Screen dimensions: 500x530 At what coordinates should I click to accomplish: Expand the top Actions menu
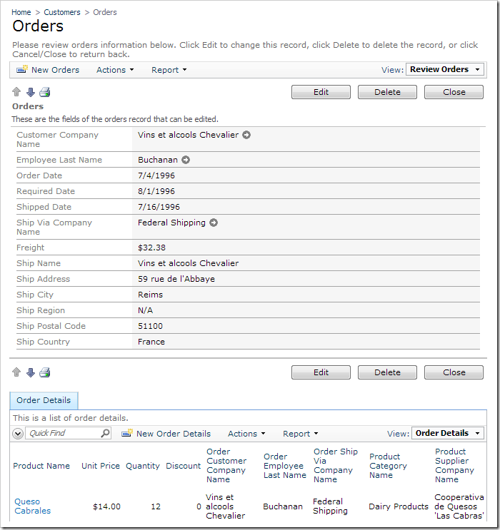point(114,70)
